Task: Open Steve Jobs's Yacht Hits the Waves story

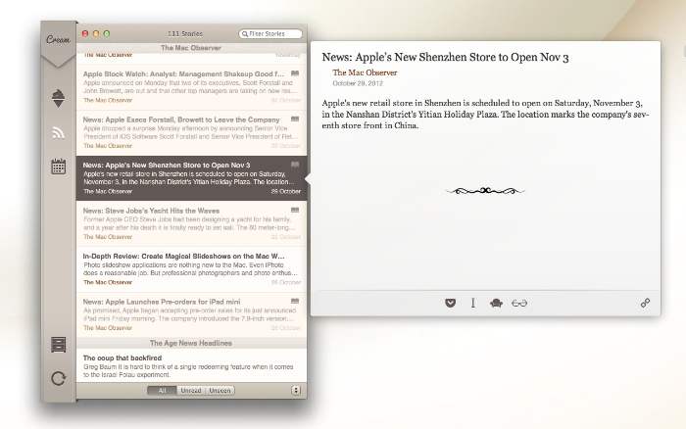Action: [192, 223]
